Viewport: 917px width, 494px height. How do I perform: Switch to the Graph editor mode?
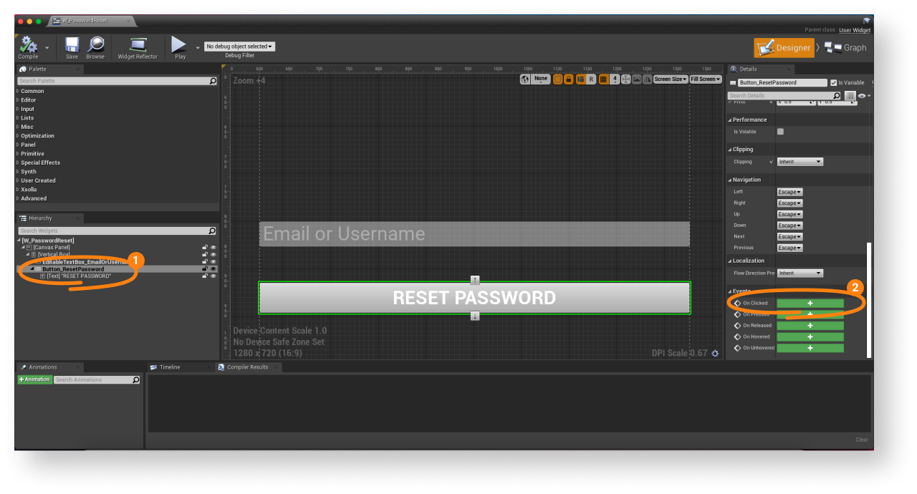click(x=845, y=48)
